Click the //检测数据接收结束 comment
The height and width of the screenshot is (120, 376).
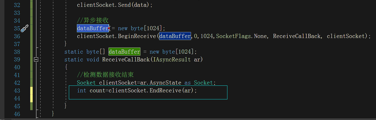point(105,75)
